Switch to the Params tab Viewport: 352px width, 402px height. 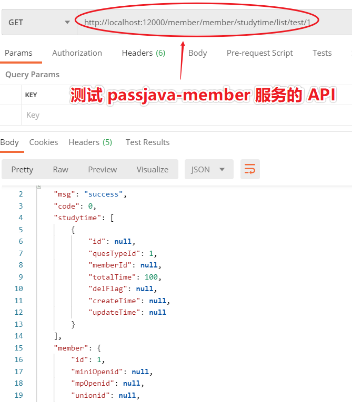(18, 53)
